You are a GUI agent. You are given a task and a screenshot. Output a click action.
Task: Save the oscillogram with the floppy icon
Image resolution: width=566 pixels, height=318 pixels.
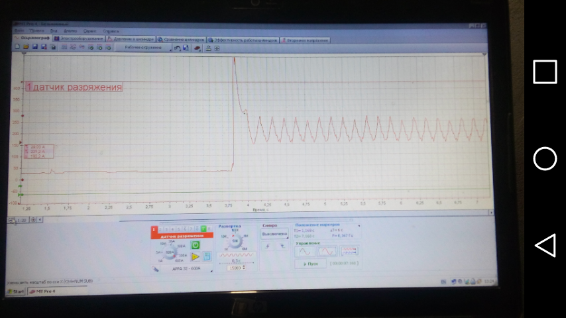click(35, 47)
